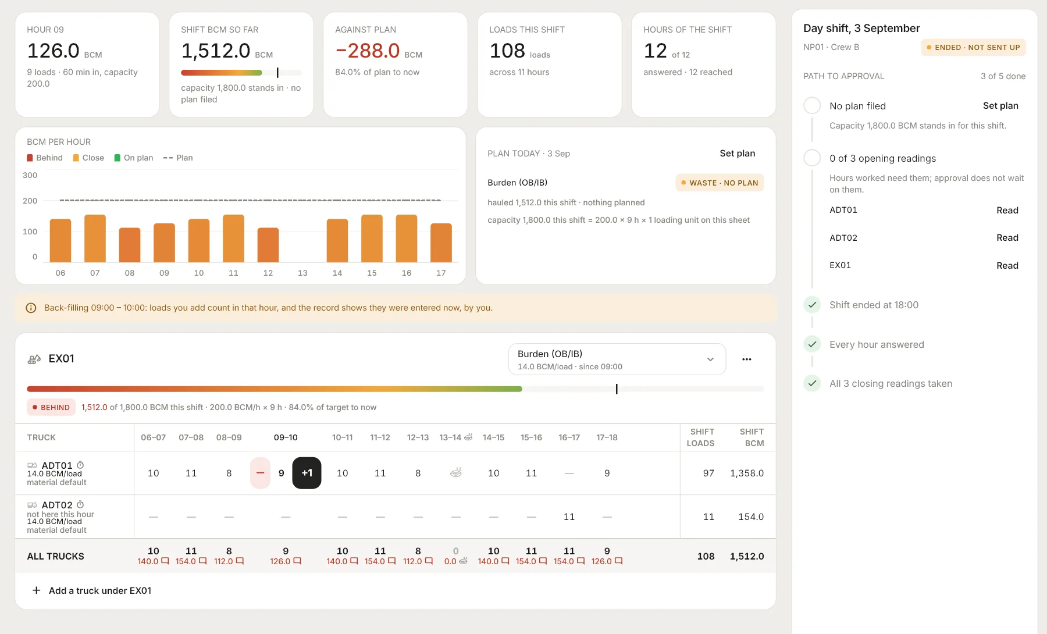1047x634 pixels.
Task: Click the info icon in back-filling banner
Action: click(x=31, y=308)
